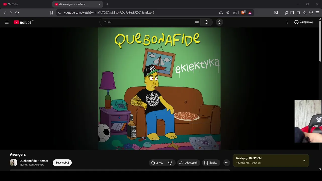Save the video with the Zapisz button

(211, 163)
